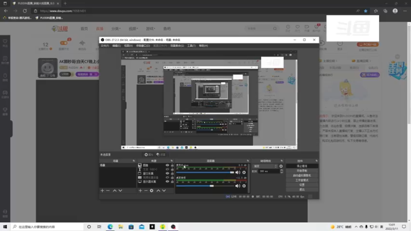Viewport: 411px width, 231px height.
Task: Add a new source with plus button
Action: 140,190
